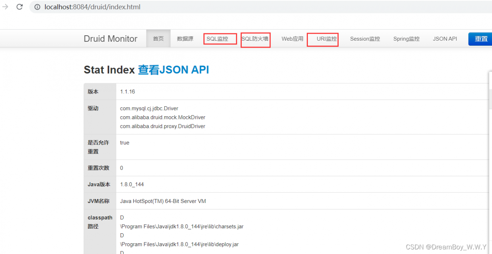Open the 数据源 tab
This screenshot has height=254, width=492.
(185, 39)
